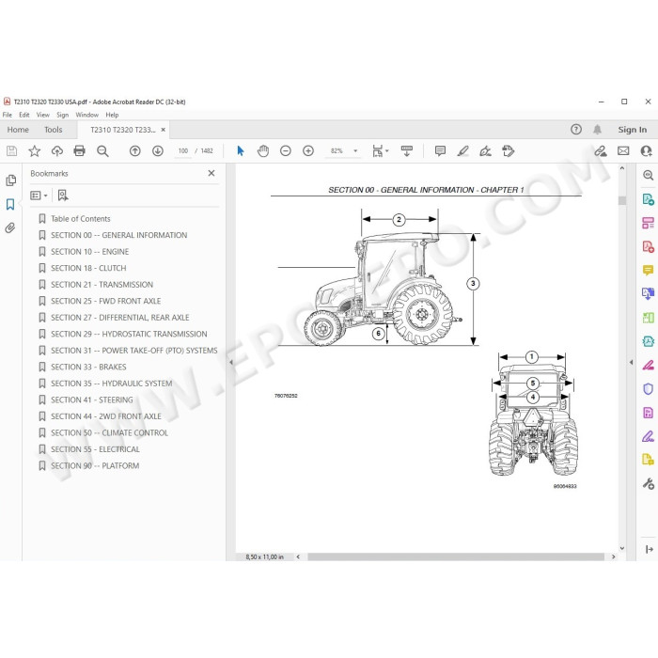Open SECTION 90 -- PLATFORM bookmark
The width and height of the screenshot is (658, 658).
point(95,466)
